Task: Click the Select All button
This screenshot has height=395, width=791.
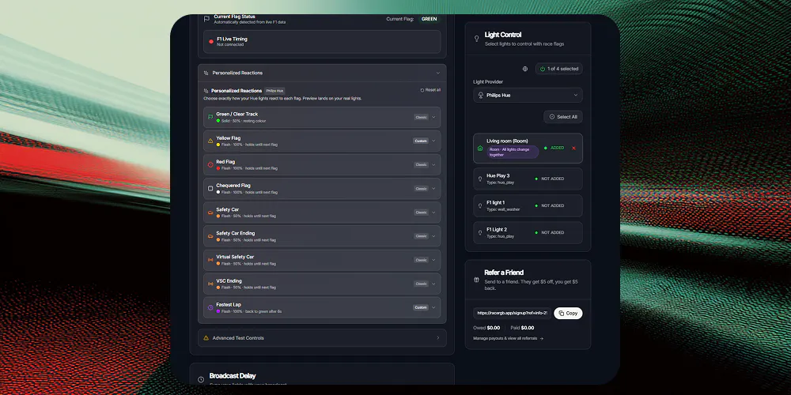Action: click(x=563, y=117)
